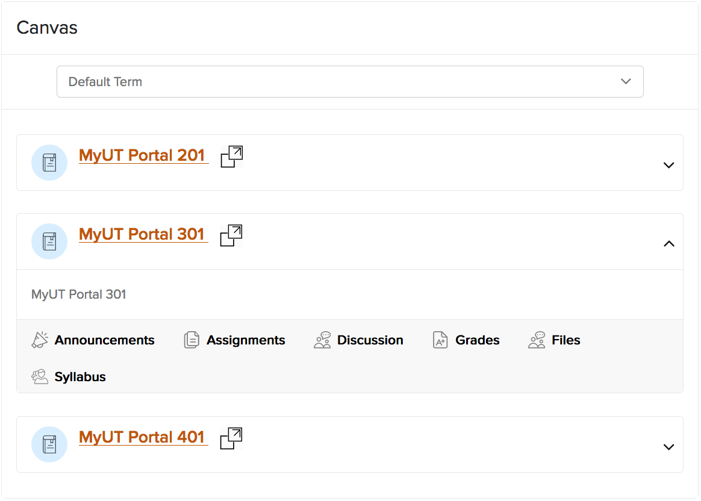
Task: Open the MyUT Portal 401 course link
Action: tap(143, 437)
